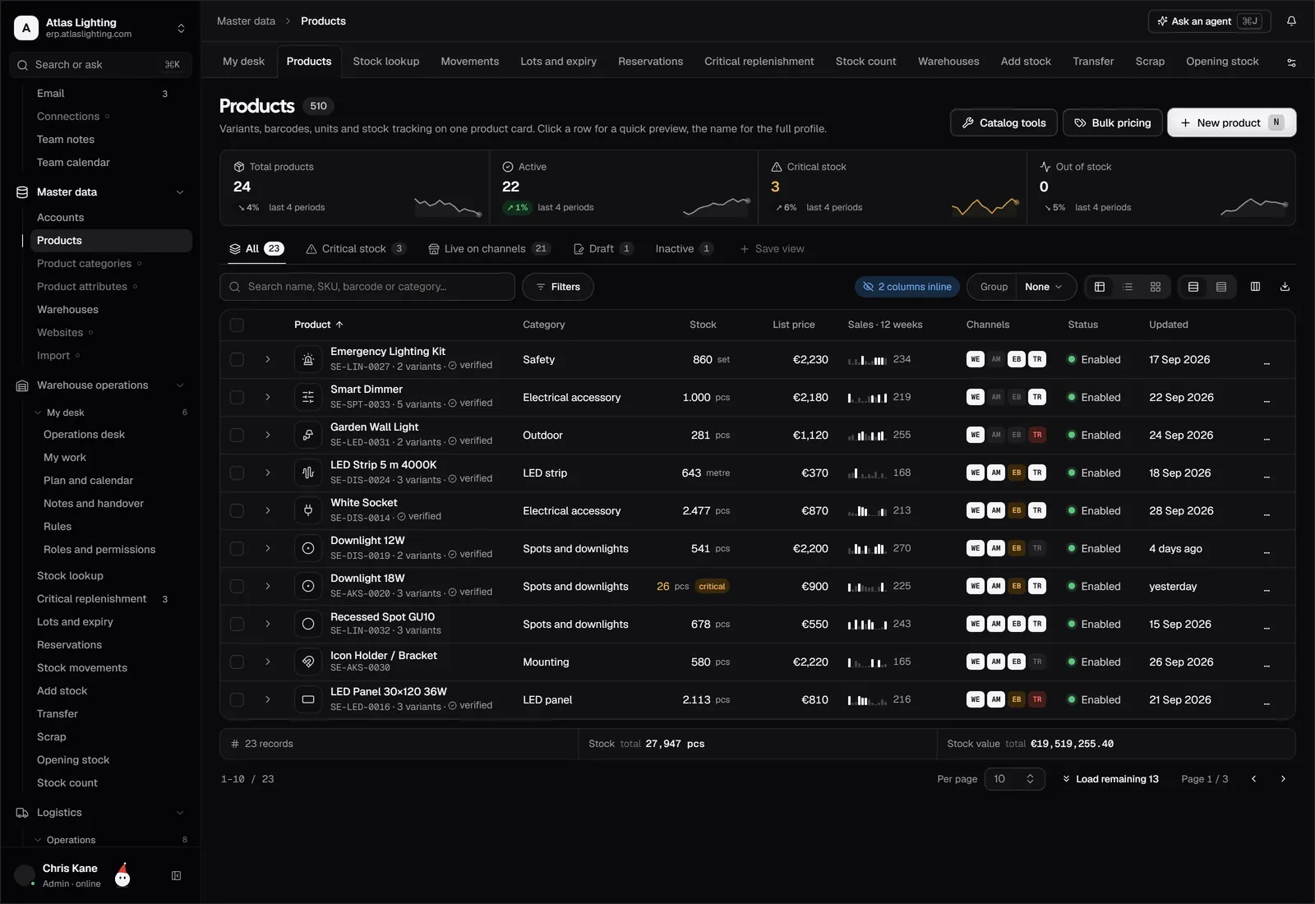
Task: Click the New product button
Action: click(x=1231, y=122)
